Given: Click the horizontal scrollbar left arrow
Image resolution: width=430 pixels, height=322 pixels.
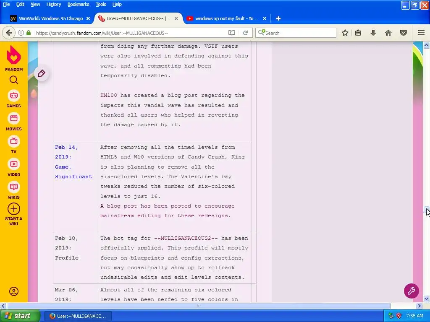Looking at the screenshot, I should [3, 306].
